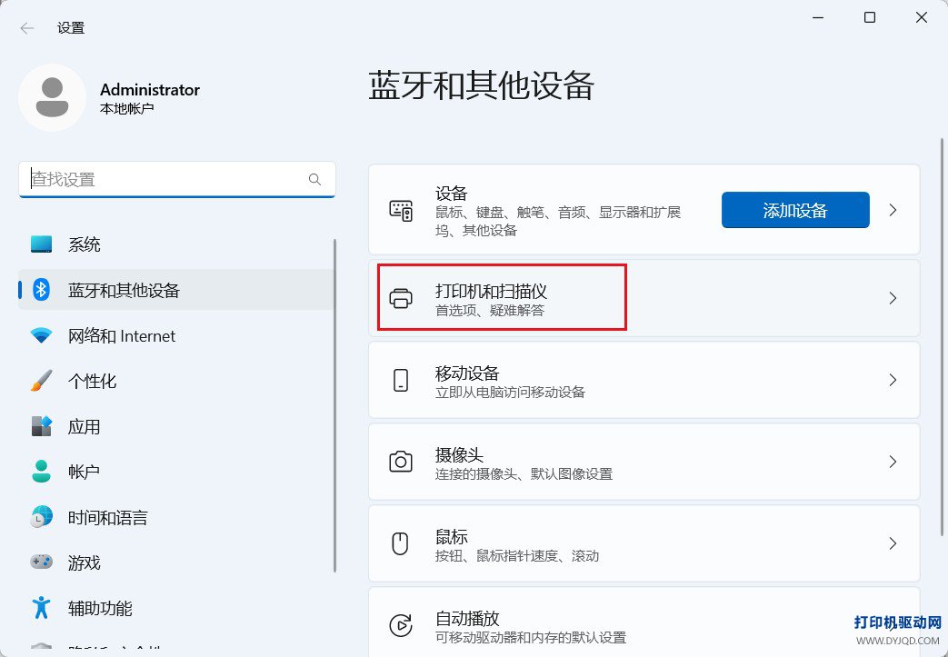The image size is (948, 657).
Task: Open the 打印机和扫描仪 settings
Action: tap(644, 298)
